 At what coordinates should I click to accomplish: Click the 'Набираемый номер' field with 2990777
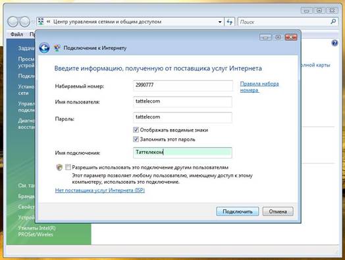(x=182, y=86)
